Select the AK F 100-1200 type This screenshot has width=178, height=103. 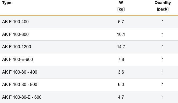[x=17, y=47]
